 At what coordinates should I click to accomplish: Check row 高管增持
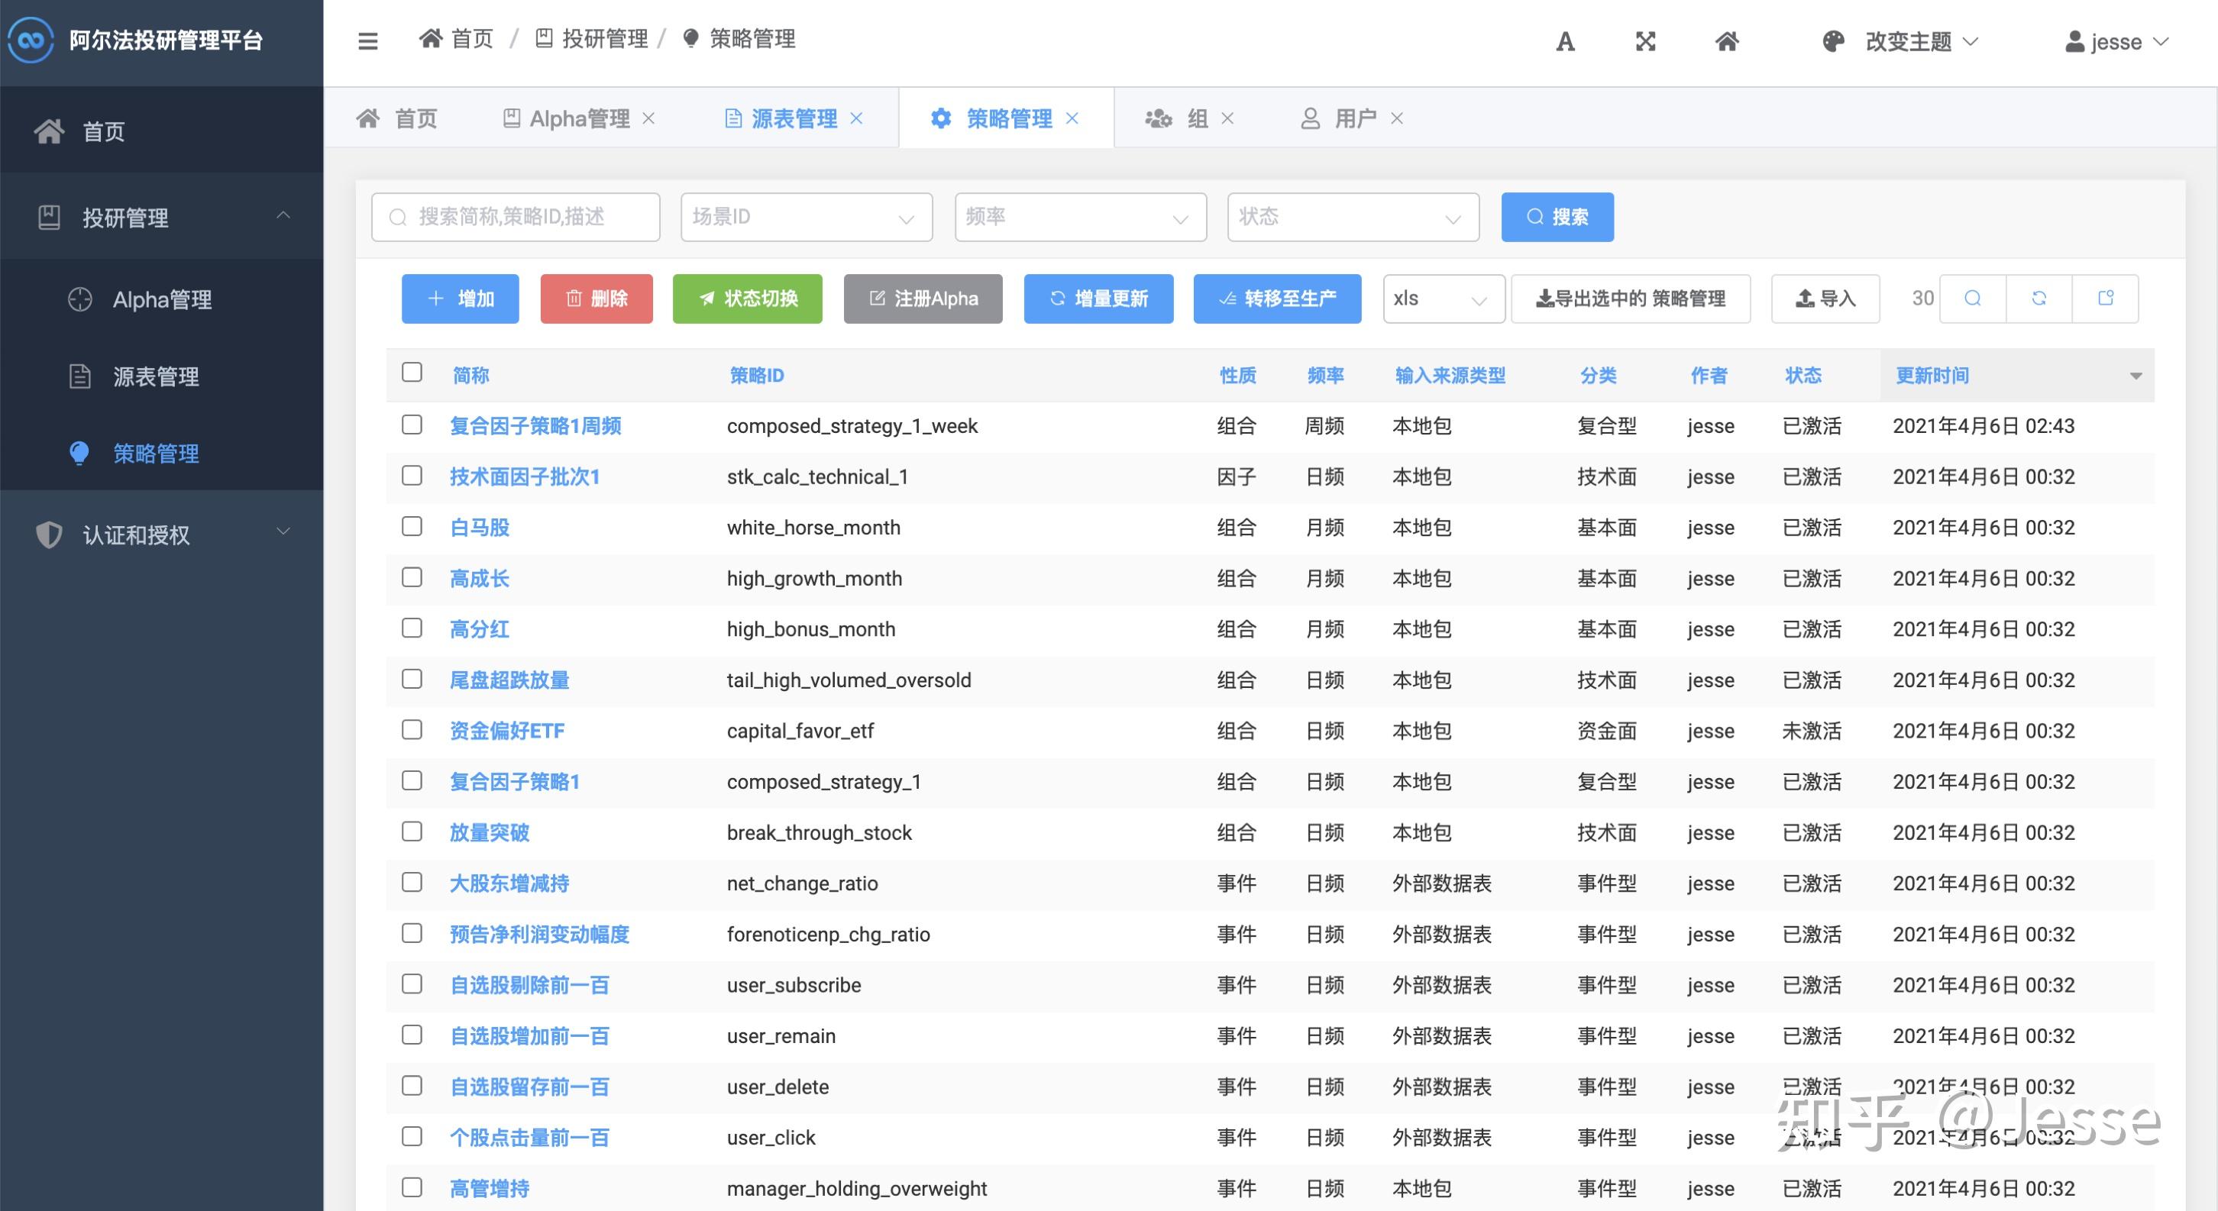coord(412,1188)
